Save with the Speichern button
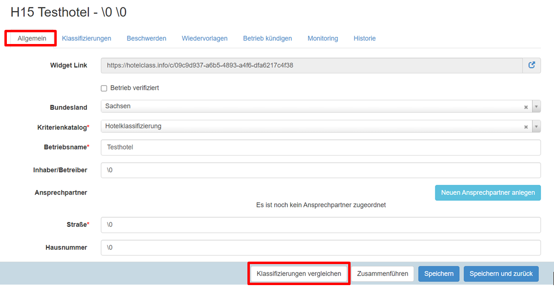The width and height of the screenshot is (554, 289). pyautogui.click(x=439, y=274)
